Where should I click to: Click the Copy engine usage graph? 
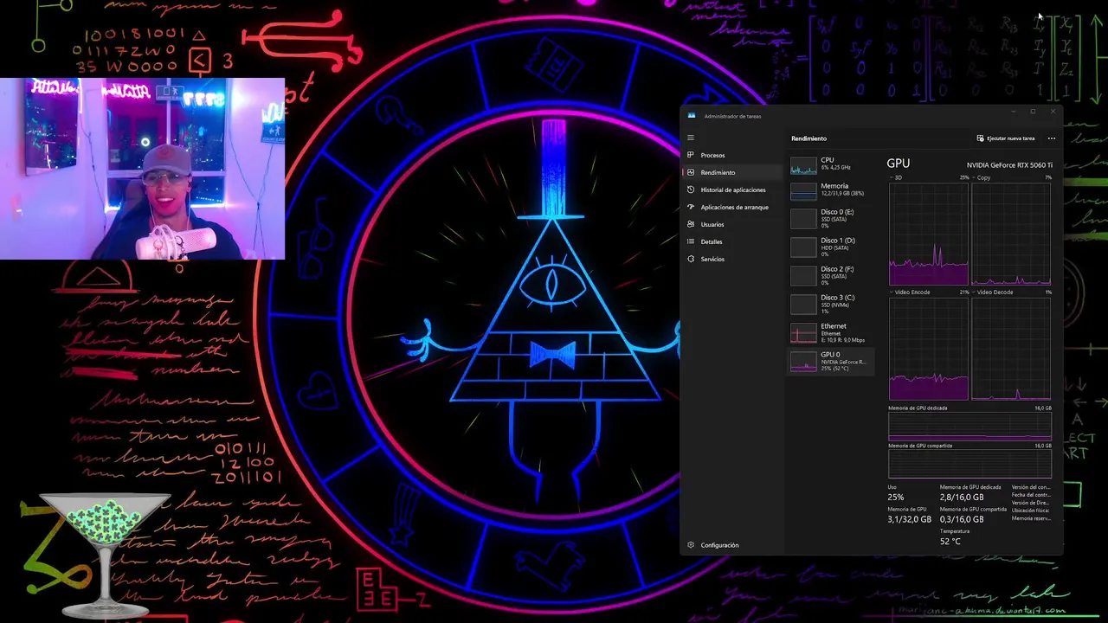pyautogui.click(x=1011, y=234)
